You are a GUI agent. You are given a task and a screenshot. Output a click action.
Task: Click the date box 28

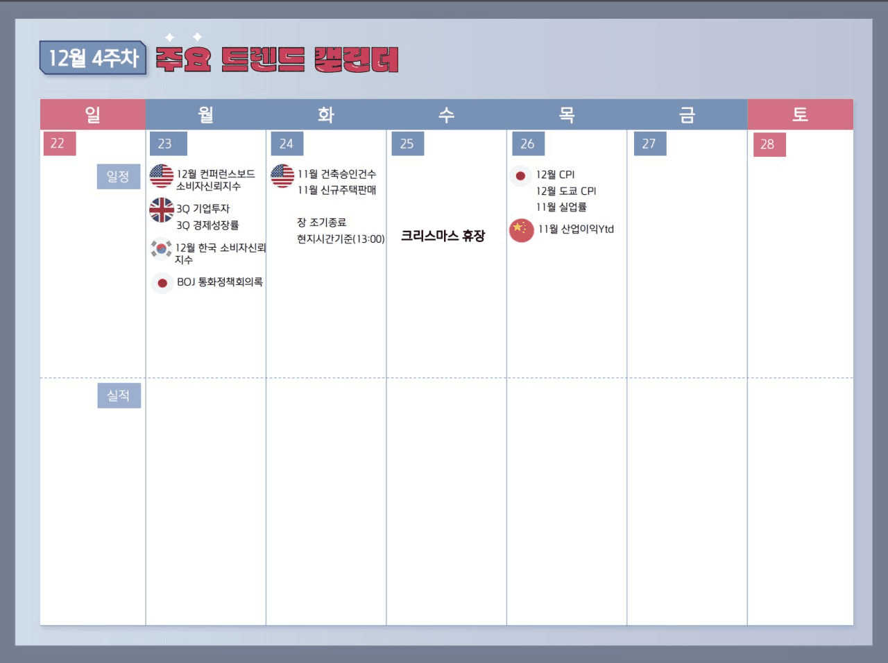(769, 144)
